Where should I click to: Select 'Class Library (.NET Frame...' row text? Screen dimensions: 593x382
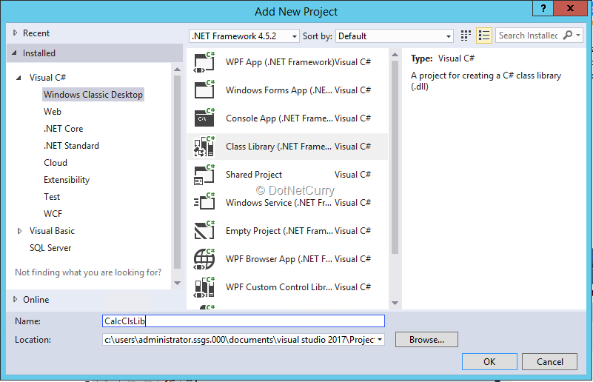pyautogui.click(x=278, y=147)
